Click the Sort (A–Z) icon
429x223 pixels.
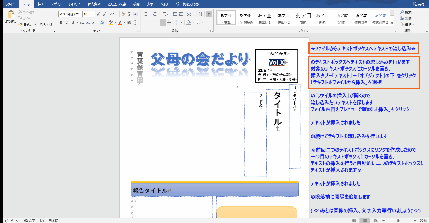[200, 14]
